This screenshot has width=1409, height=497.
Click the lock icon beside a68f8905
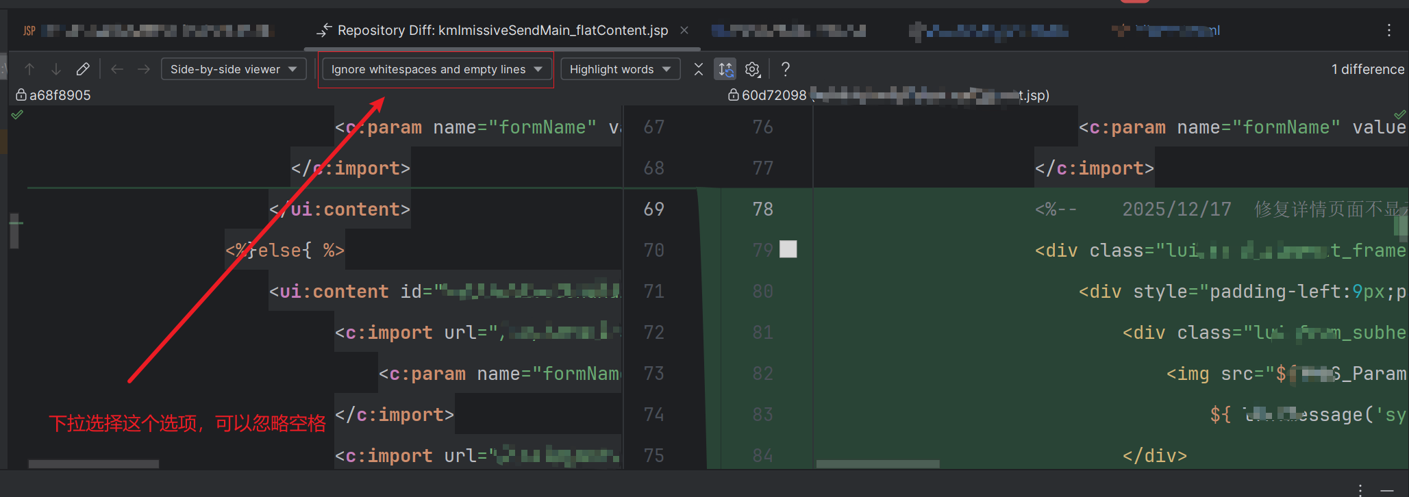click(x=21, y=94)
